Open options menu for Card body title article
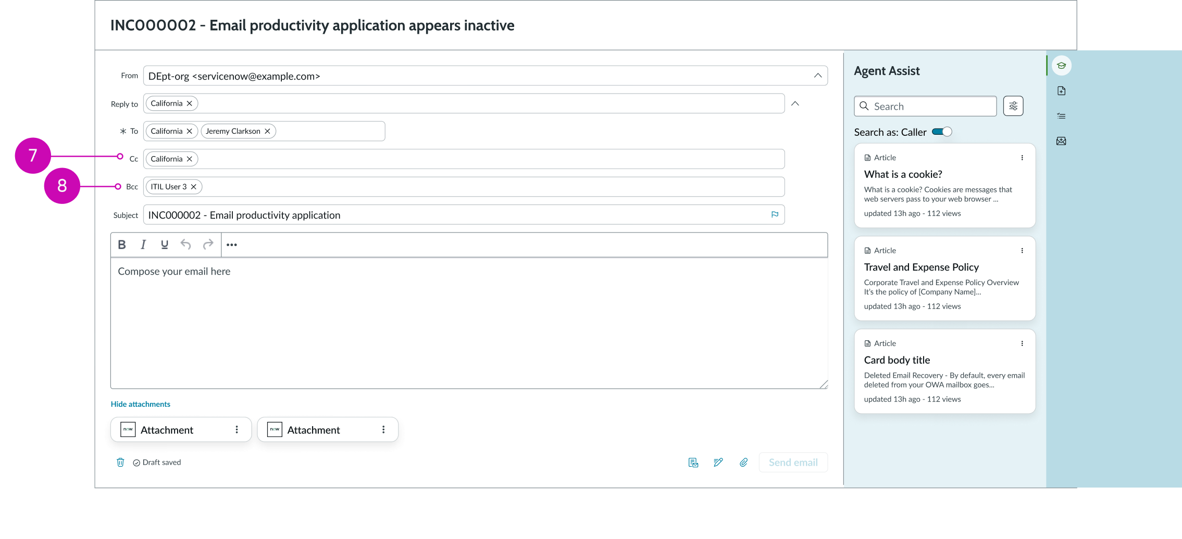The height and width of the screenshot is (539, 1182). tap(1022, 343)
